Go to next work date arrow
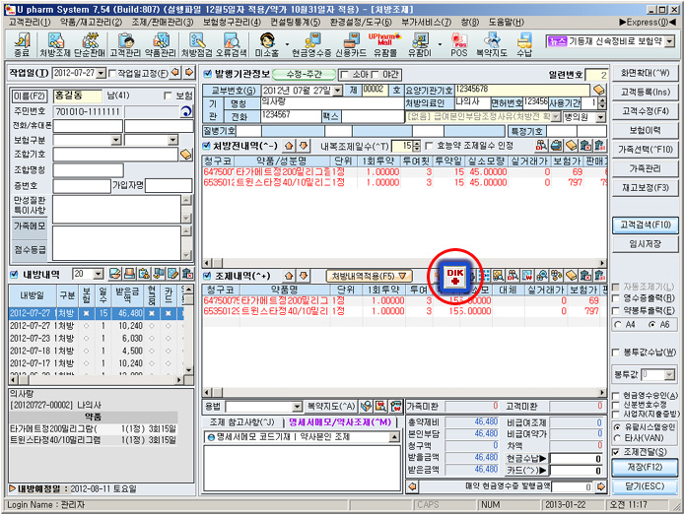685x515 pixels. tap(188, 73)
